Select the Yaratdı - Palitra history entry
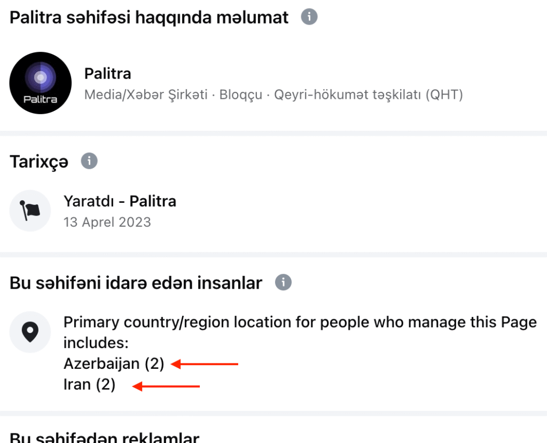The height and width of the screenshot is (443, 547). (120, 201)
